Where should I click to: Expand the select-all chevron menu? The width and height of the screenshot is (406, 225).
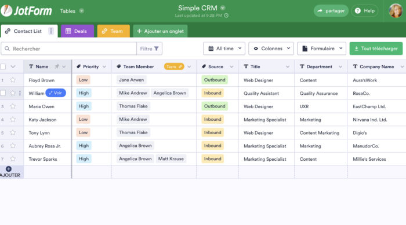[13, 67]
